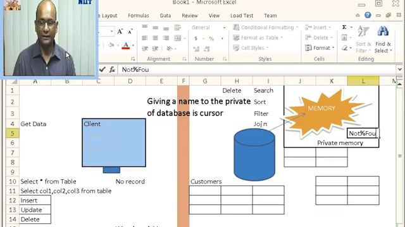Expand the formula bar
The image size is (405, 227).
click(399, 69)
